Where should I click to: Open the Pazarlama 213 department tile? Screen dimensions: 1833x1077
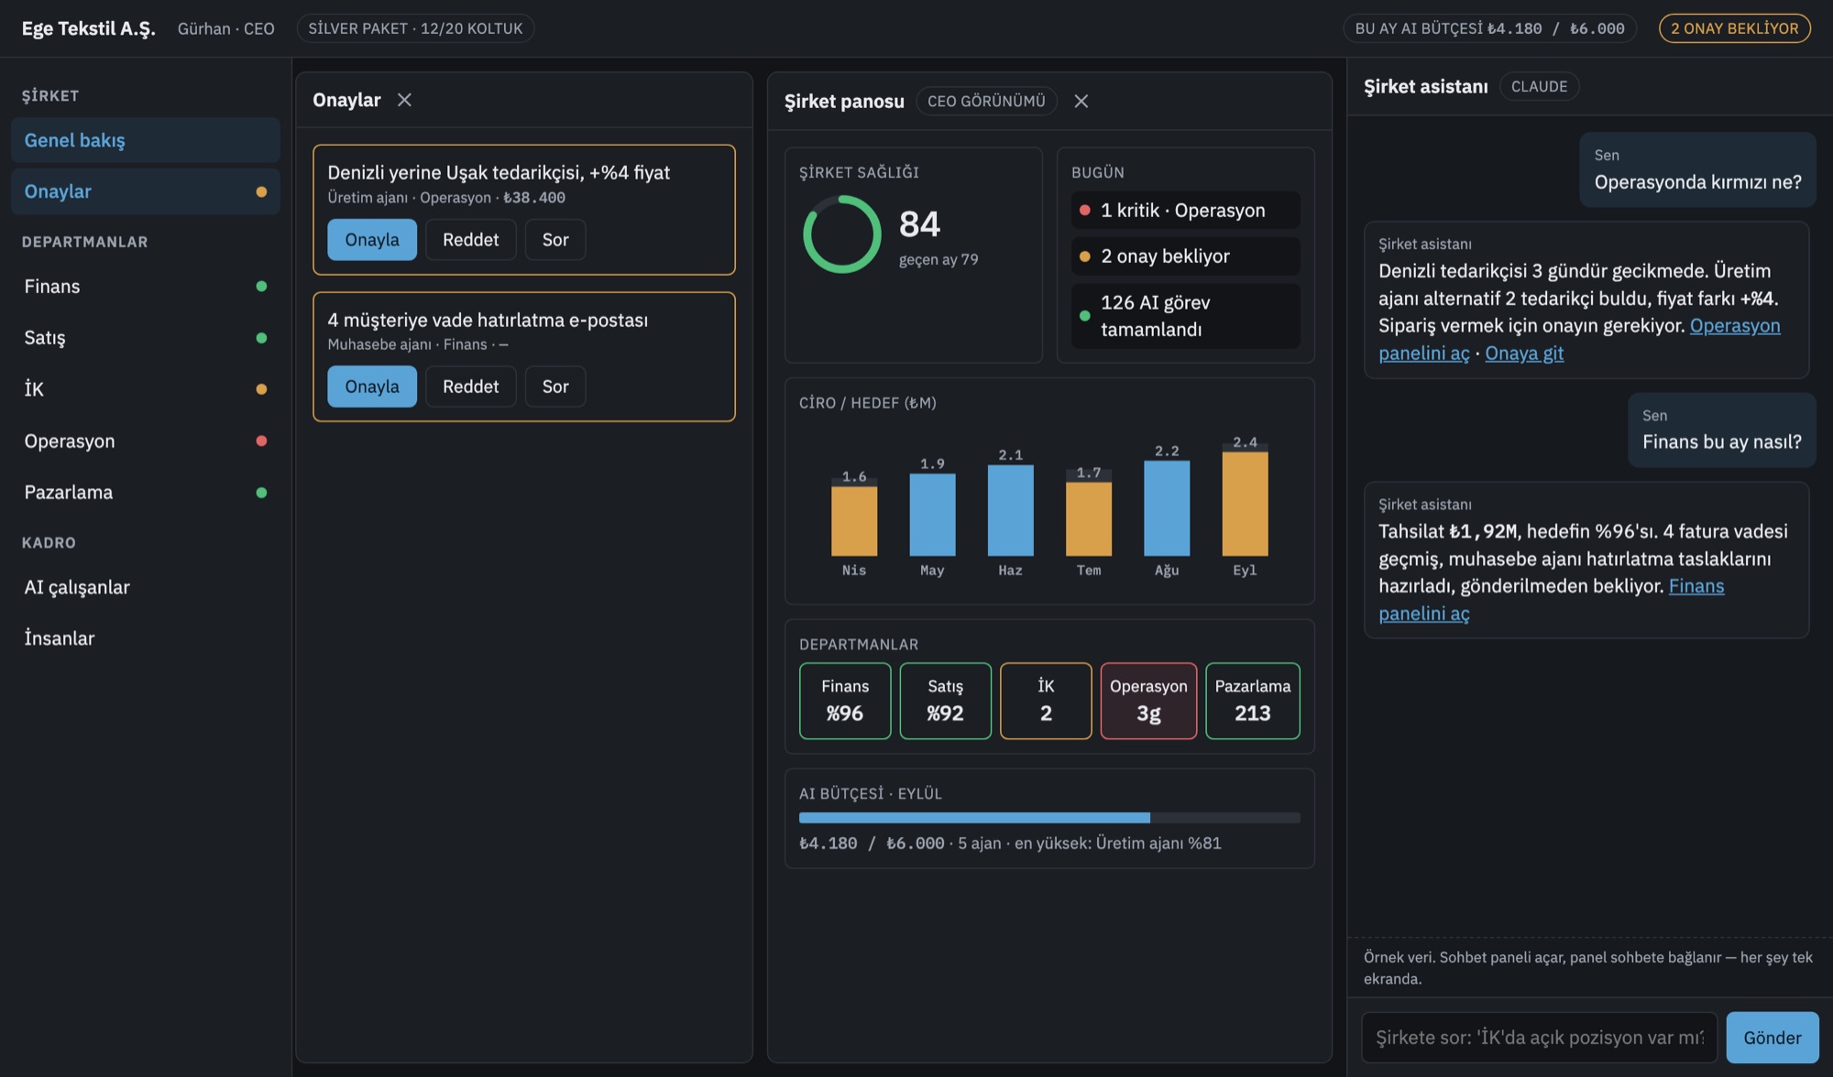(x=1253, y=701)
